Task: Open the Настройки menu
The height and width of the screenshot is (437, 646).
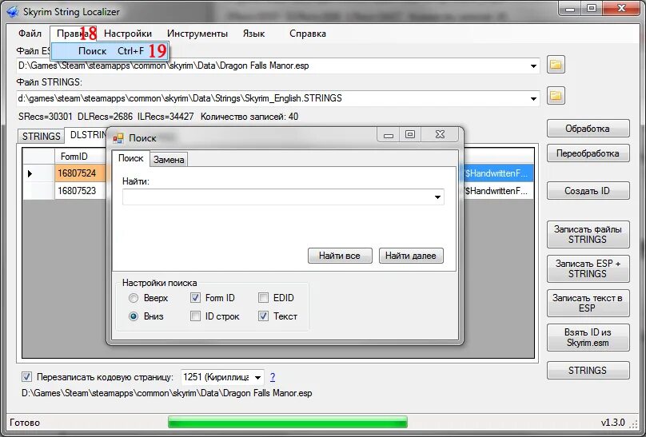Action: [x=128, y=34]
